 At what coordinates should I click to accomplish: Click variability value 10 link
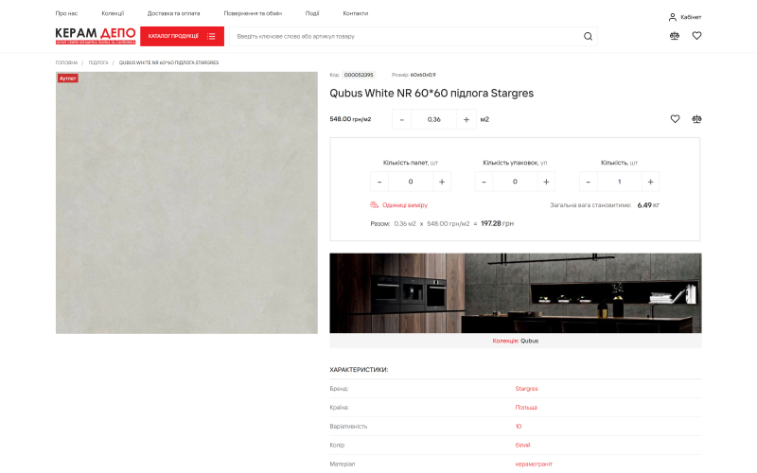coord(519,427)
